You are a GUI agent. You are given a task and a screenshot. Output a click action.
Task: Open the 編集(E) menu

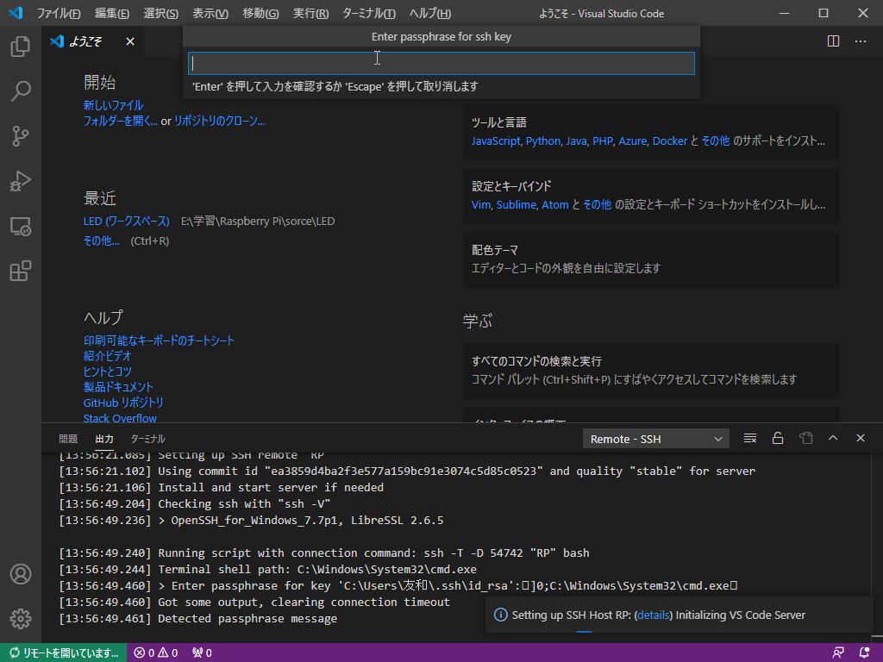(x=111, y=13)
